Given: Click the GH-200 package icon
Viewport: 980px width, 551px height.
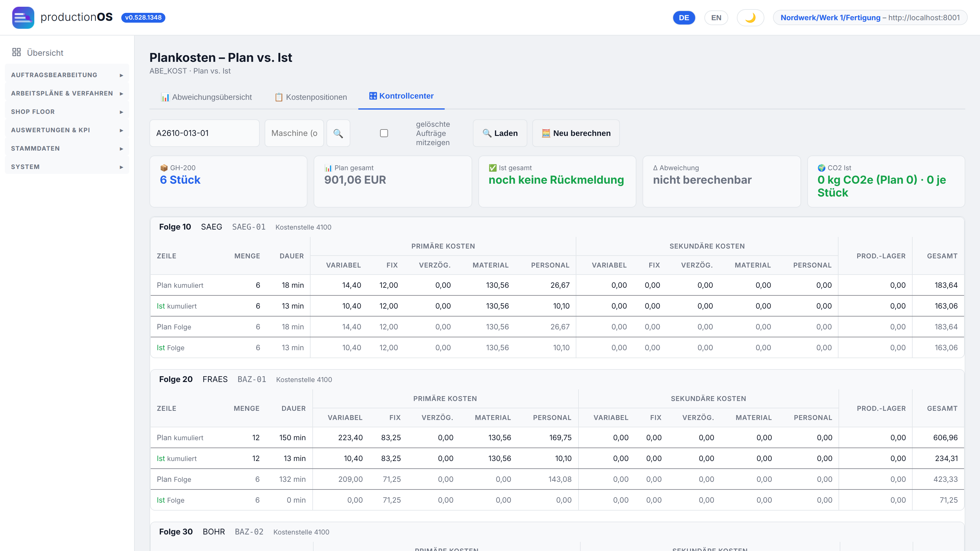Looking at the screenshot, I should point(164,168).
